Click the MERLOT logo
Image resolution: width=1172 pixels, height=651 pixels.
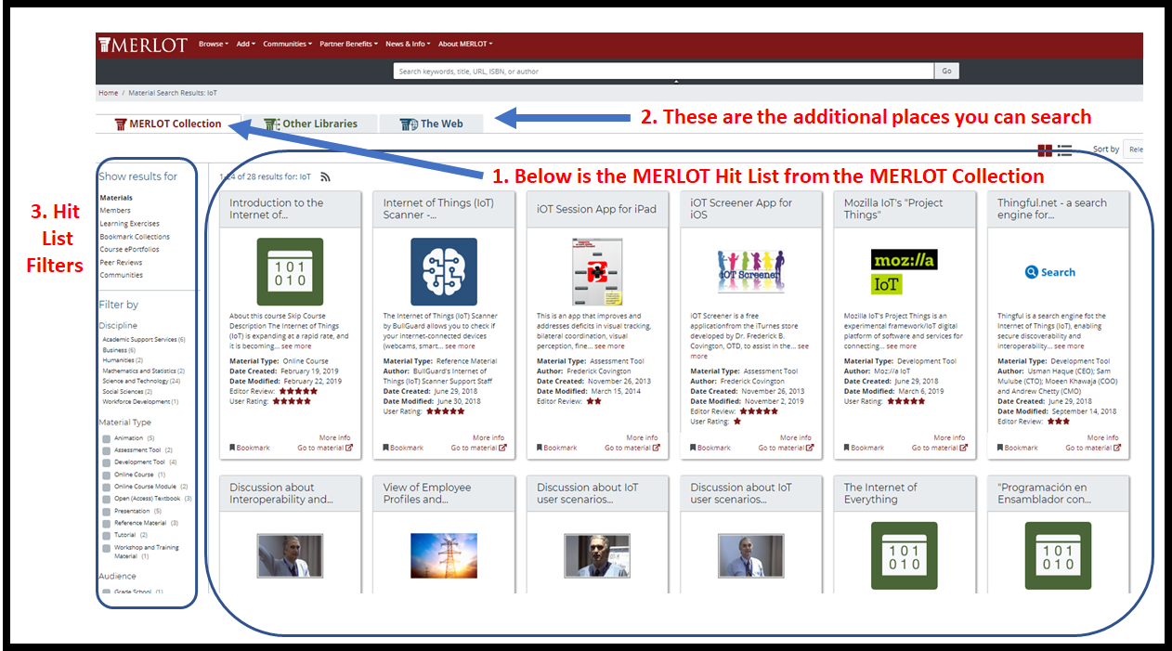[144, 45]
